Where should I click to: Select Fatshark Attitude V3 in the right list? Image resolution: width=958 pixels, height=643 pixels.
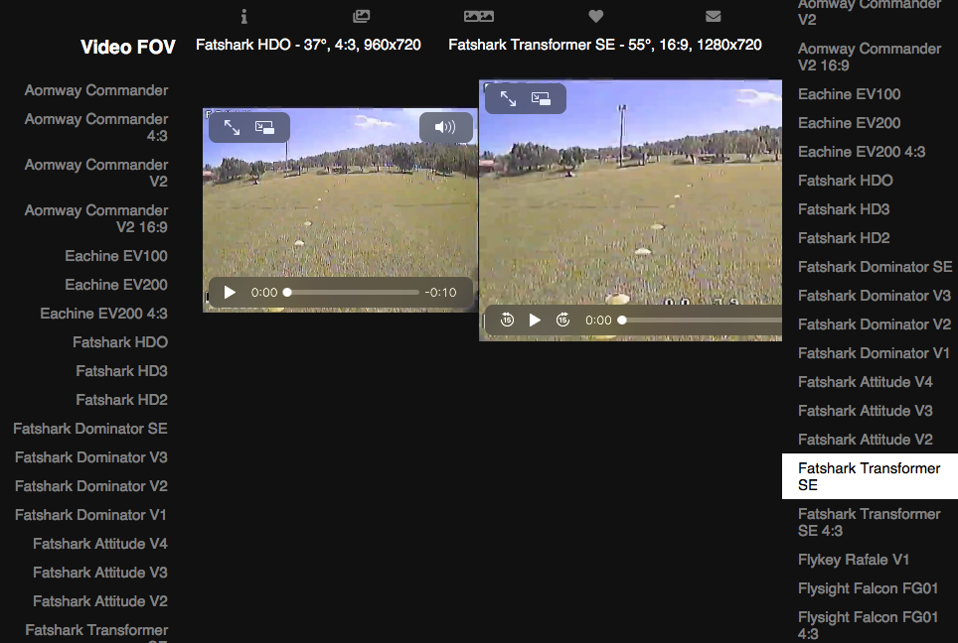pos(866,410)
